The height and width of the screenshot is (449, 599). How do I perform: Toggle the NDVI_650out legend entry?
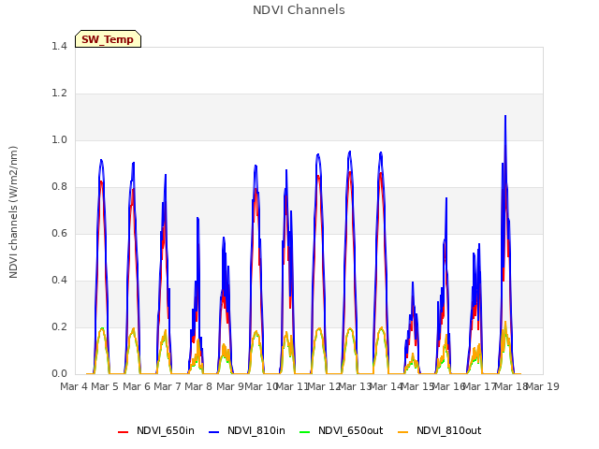click(341, 431)
